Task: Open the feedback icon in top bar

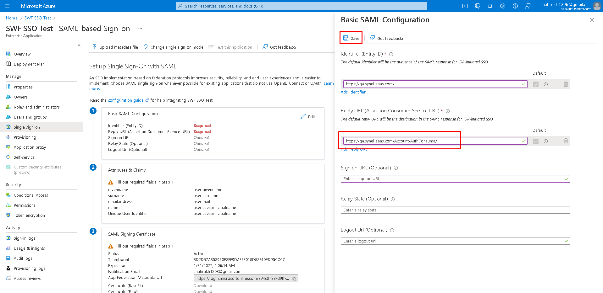Action: click(x=528, y=6)
